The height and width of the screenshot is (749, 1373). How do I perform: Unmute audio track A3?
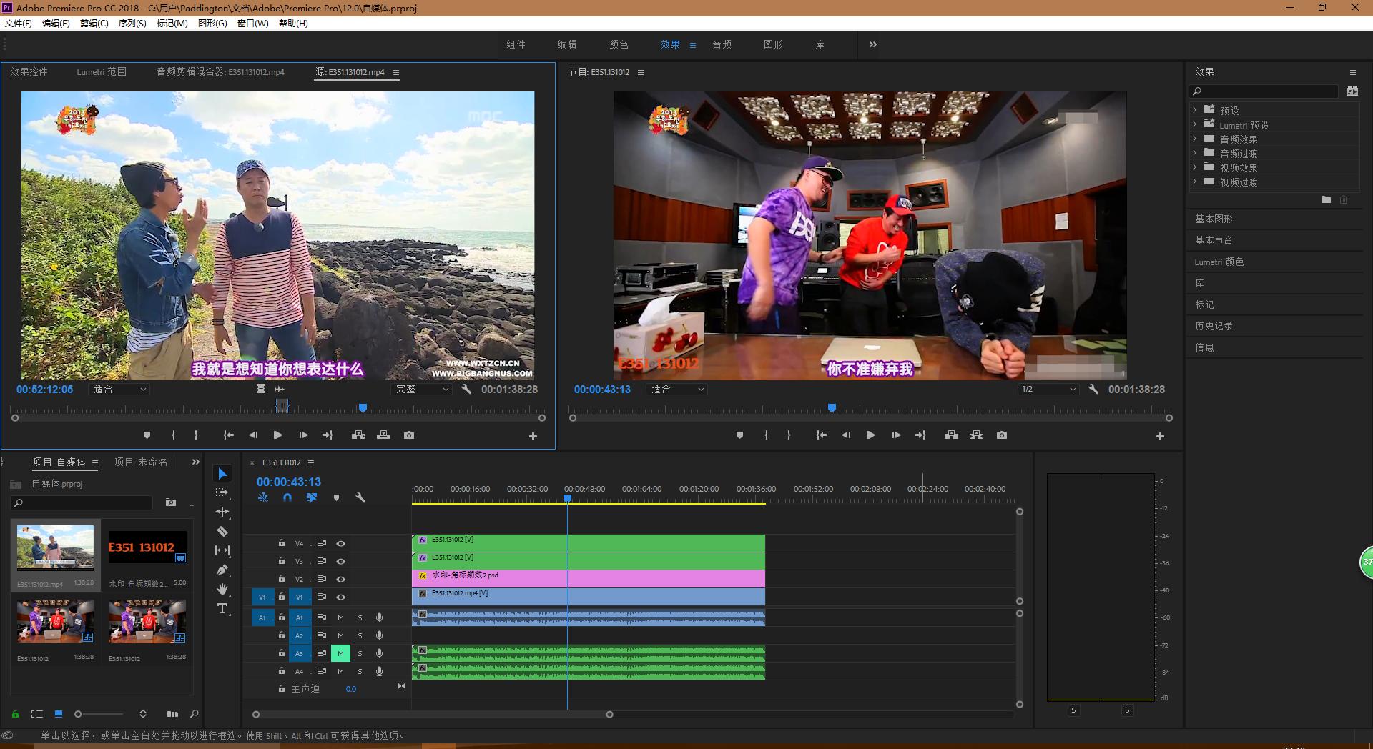pyautogui.click(x=340, y=653)
